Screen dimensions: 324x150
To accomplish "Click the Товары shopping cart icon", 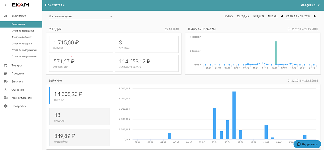I will (x=6, y=65).
